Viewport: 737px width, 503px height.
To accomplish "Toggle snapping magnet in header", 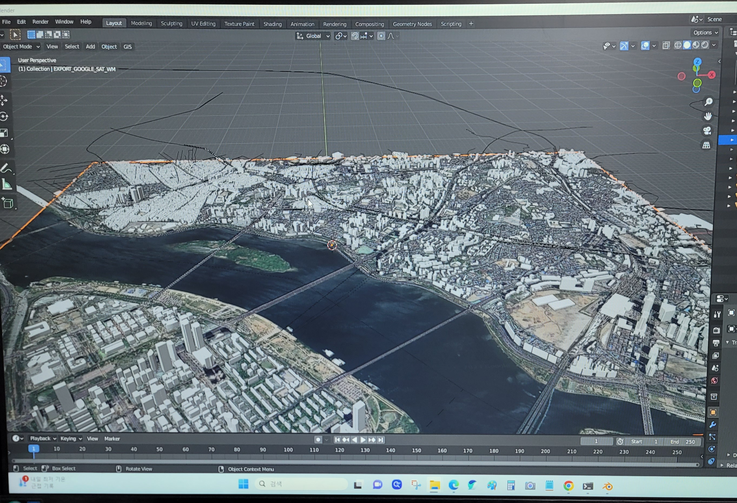I will (x=355, y=36).
